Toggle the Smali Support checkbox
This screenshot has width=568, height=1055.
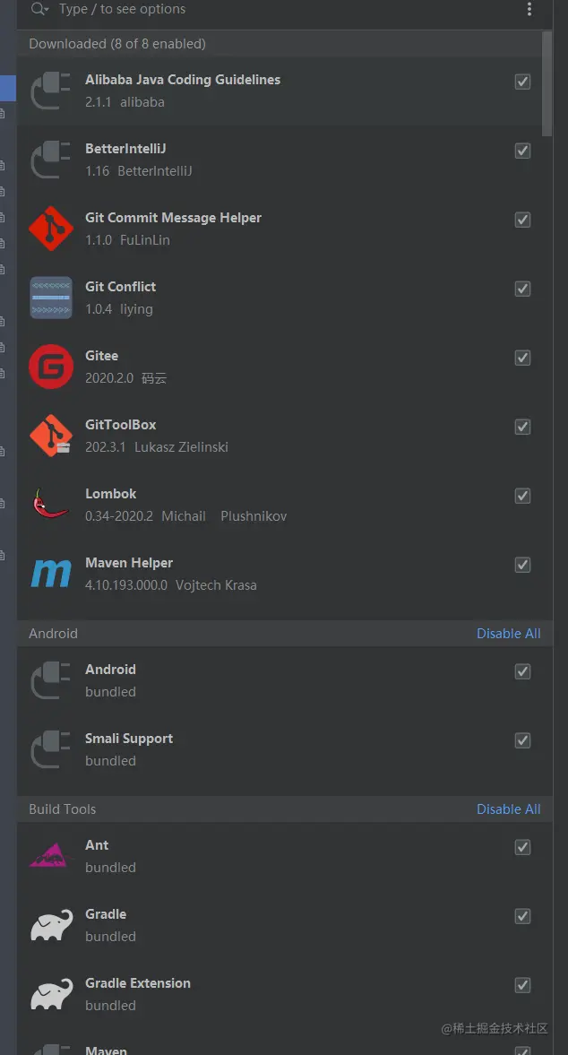click(x=522, y=740)
